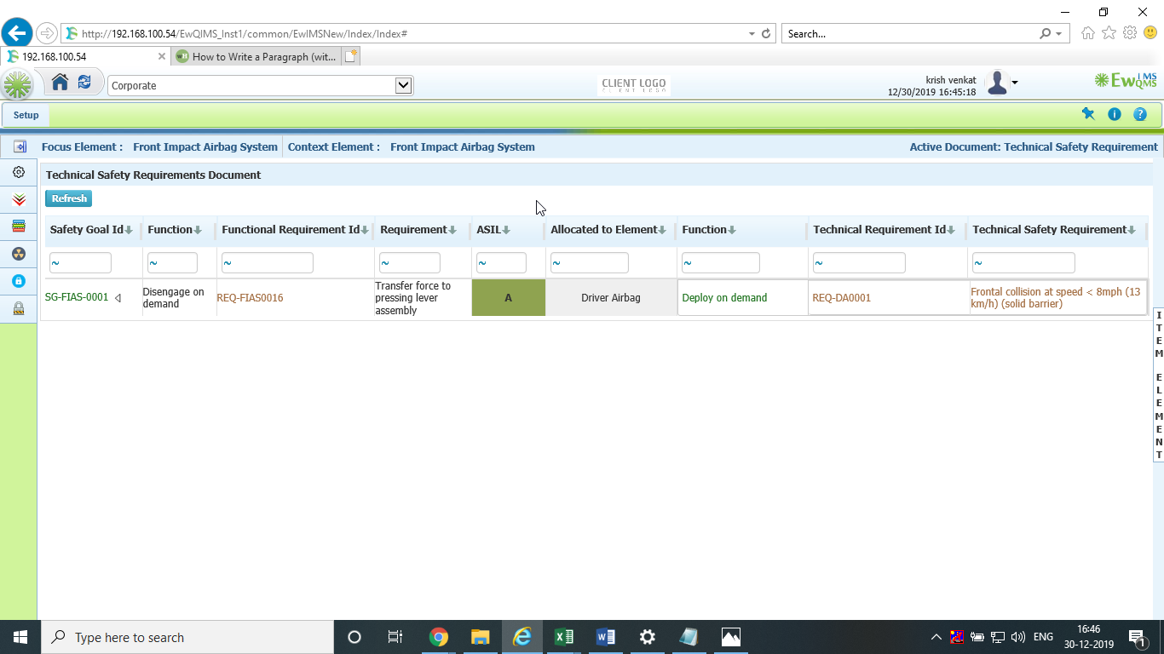Open File Explorer from the taskbar

tap(481, 637)
